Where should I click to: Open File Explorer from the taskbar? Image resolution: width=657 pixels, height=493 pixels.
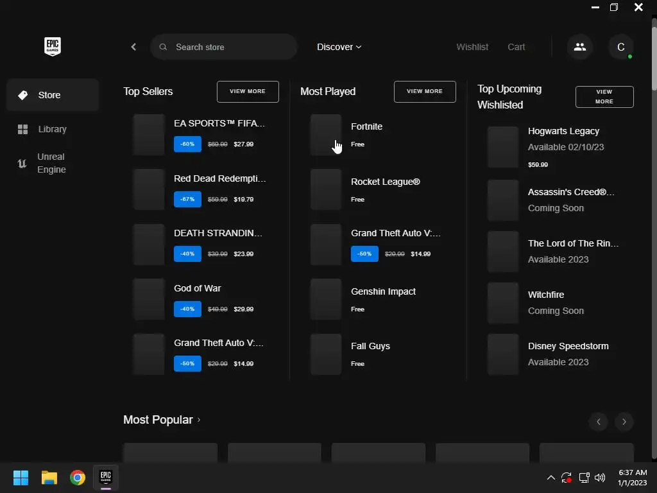pyautogui.click(x=49, y=478)
